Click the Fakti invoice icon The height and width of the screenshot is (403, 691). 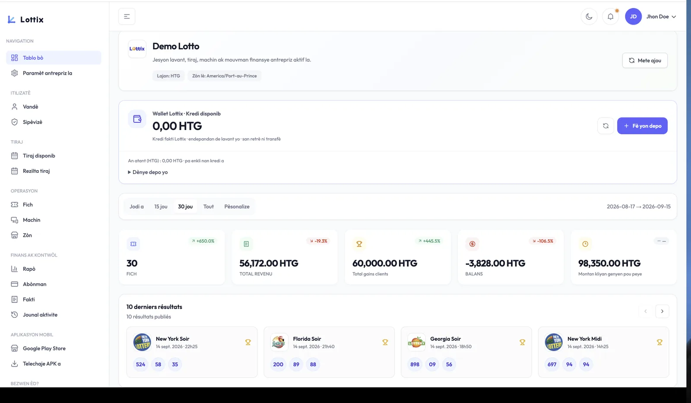click(x=14, y=299)
